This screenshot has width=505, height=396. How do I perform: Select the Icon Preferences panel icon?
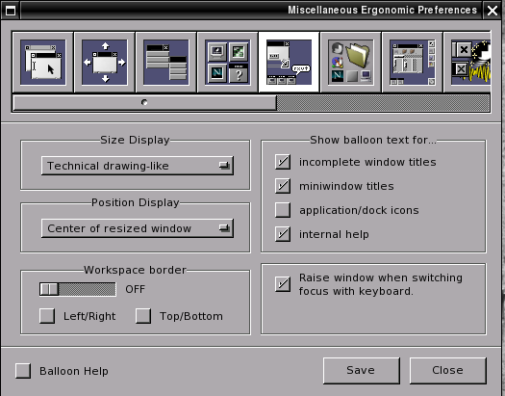pyautogui.click(x=228, y=63)
